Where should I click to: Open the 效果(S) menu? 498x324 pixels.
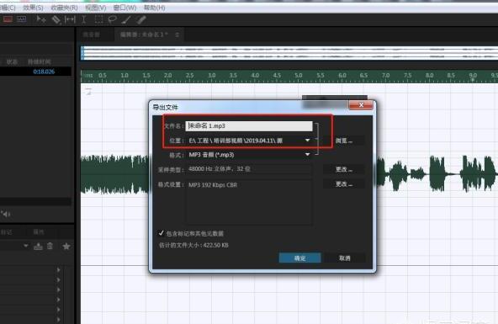[33, 8]
